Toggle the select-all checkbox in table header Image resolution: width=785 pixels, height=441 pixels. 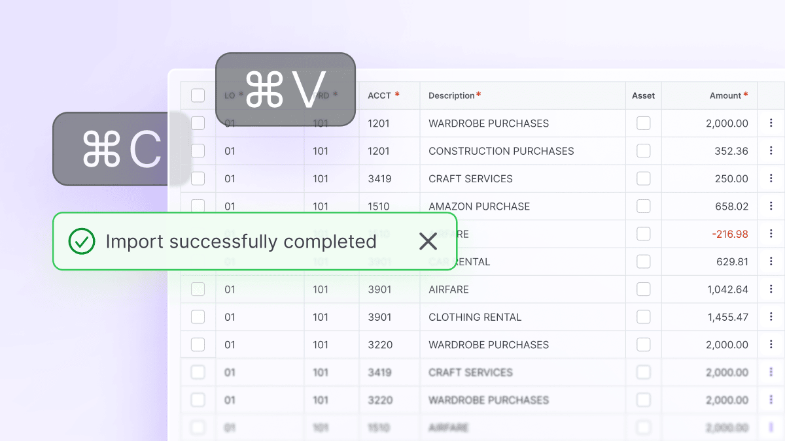click(198, 95)
